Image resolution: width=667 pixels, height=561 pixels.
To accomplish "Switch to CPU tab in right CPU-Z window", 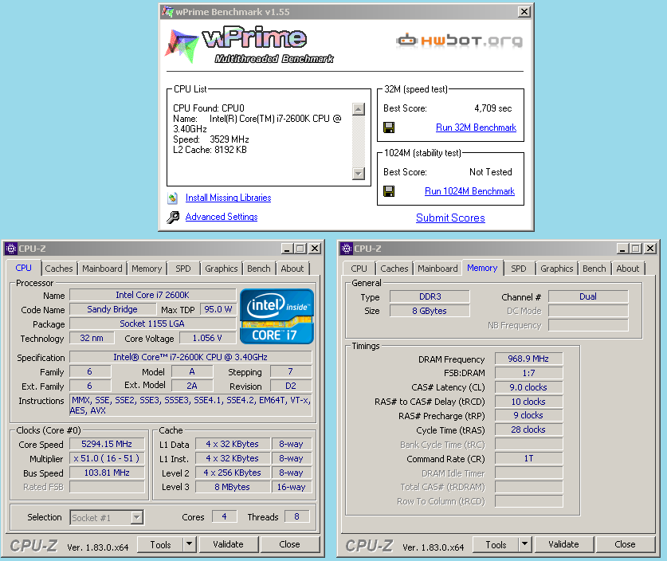I will coord(359,269).
